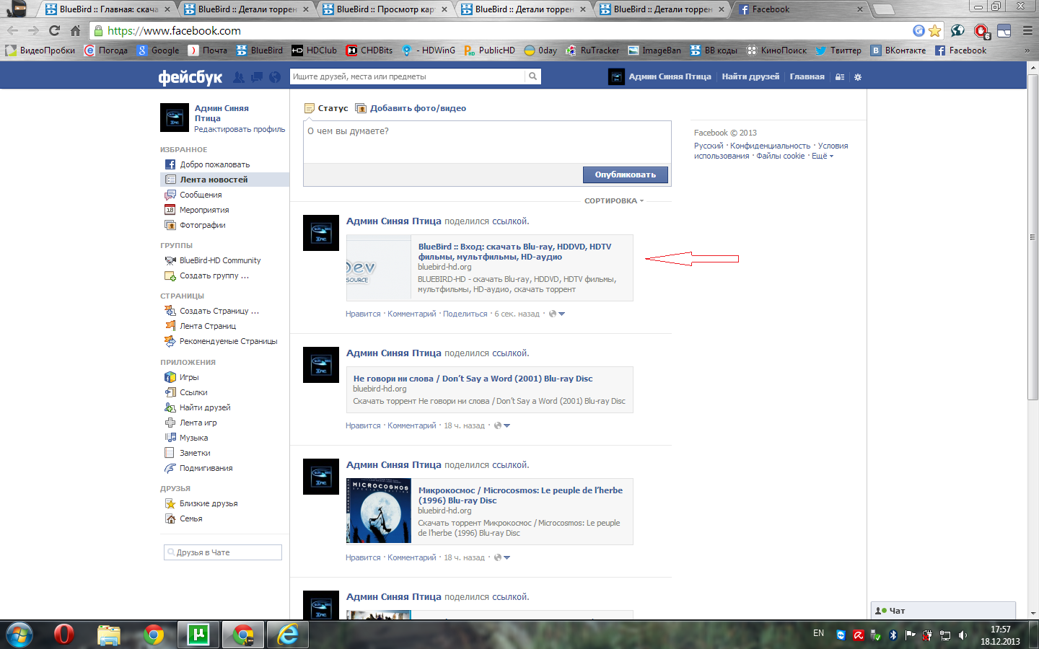Viewport: 1039px width, 649px height.
Task: Click the Facebook search input field
Action: (408, 76)
